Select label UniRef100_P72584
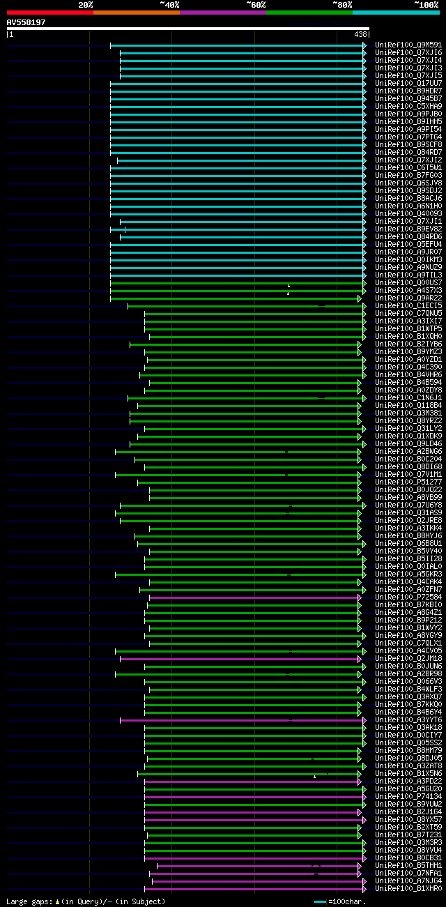The width and height of the screenshot is (446, 907). pos(408,597)
